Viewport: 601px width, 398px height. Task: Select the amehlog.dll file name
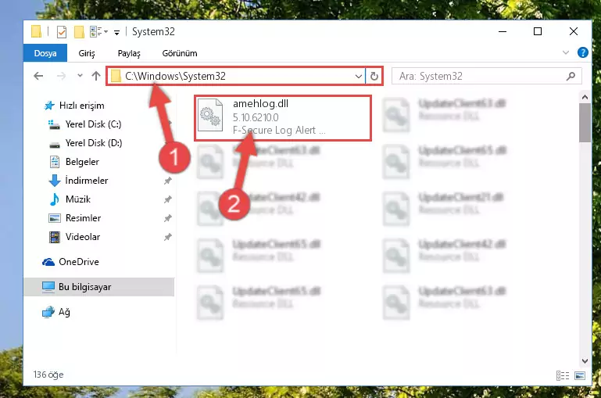point(260,104)
